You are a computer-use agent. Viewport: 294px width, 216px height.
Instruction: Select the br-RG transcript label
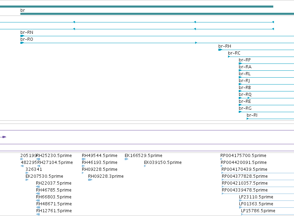tap(245, 108)
